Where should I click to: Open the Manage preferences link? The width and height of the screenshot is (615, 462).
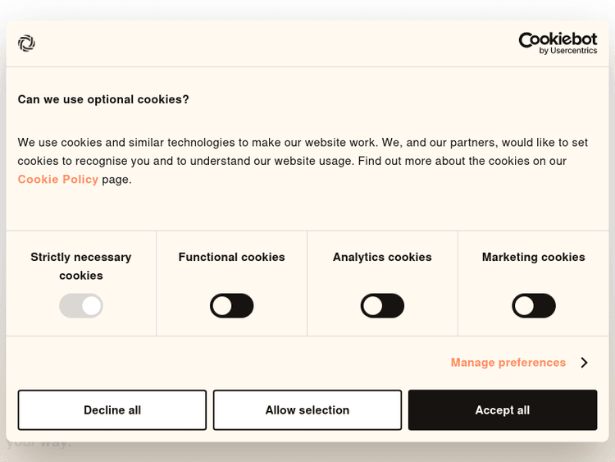(x=508, y=363)
